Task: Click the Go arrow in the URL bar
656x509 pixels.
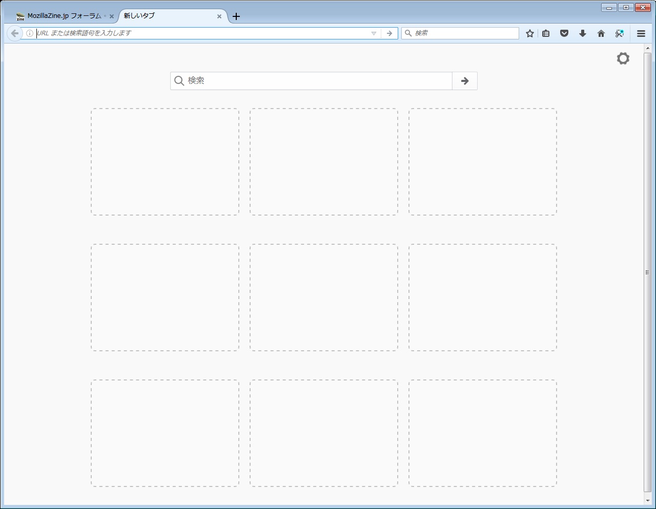Action: point(389,33)
